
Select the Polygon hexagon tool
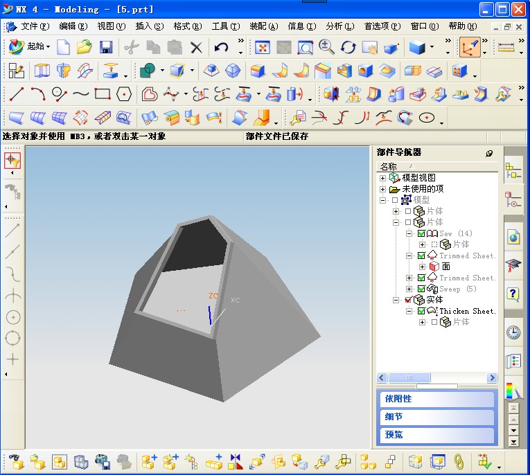(x=124, y=94)
